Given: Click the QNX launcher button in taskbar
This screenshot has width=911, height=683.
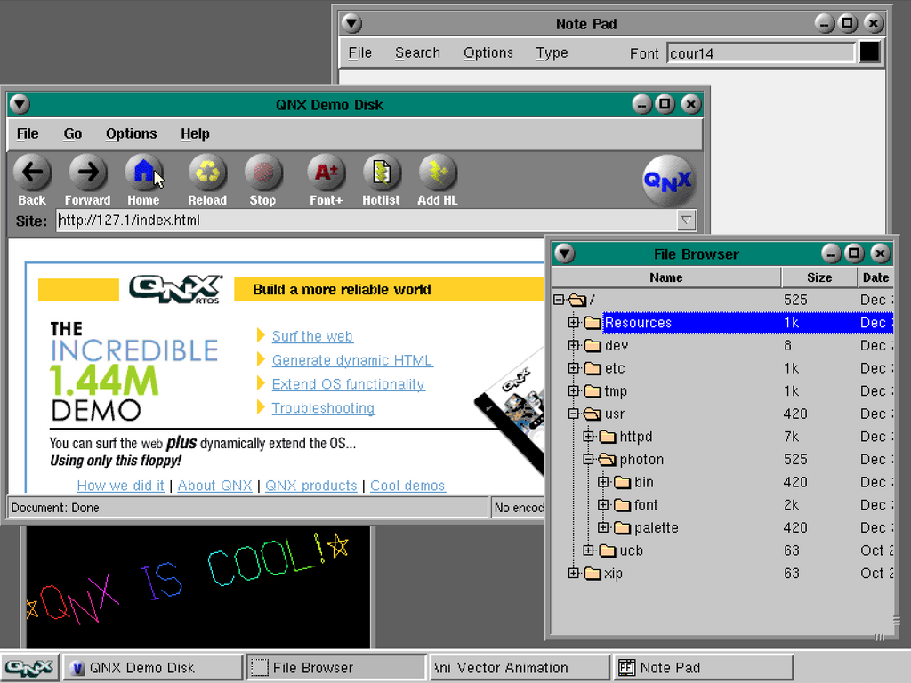Looking at the screenshot, I should tap(29, 668).
